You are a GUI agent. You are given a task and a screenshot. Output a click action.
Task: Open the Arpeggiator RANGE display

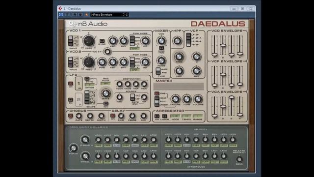(x=198, y=116)
